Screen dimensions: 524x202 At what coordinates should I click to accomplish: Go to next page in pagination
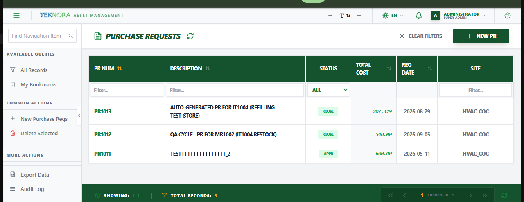coord(470,195)
